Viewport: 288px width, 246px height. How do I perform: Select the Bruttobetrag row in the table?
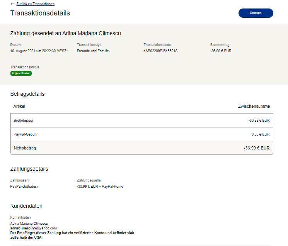[x=141, y=120]
